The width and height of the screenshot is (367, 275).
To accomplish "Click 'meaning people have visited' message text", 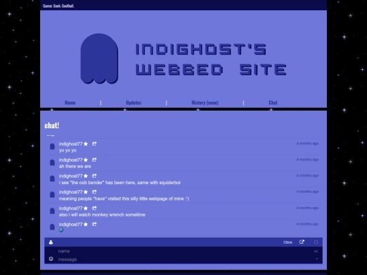I will click(x=124, y=199).
